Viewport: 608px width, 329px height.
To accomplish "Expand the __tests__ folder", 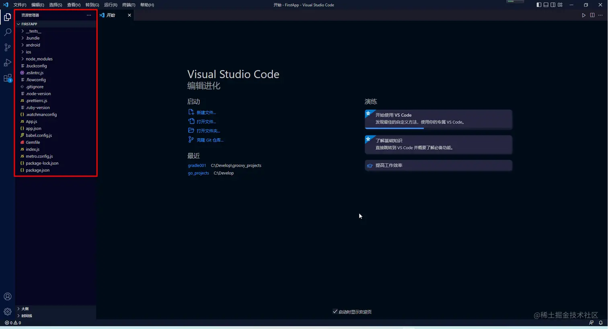I will (56, 31).
